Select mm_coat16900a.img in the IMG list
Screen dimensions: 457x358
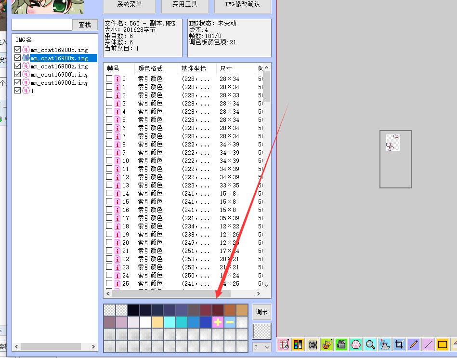(59, 66)
